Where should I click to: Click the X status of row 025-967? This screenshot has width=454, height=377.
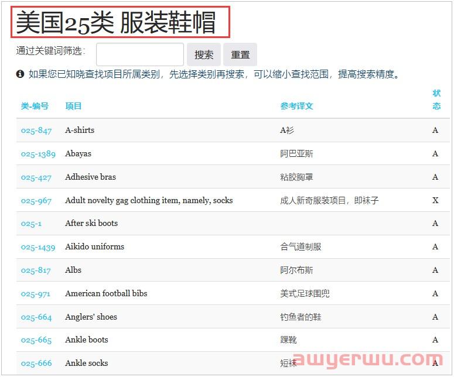tap(435, 200)
